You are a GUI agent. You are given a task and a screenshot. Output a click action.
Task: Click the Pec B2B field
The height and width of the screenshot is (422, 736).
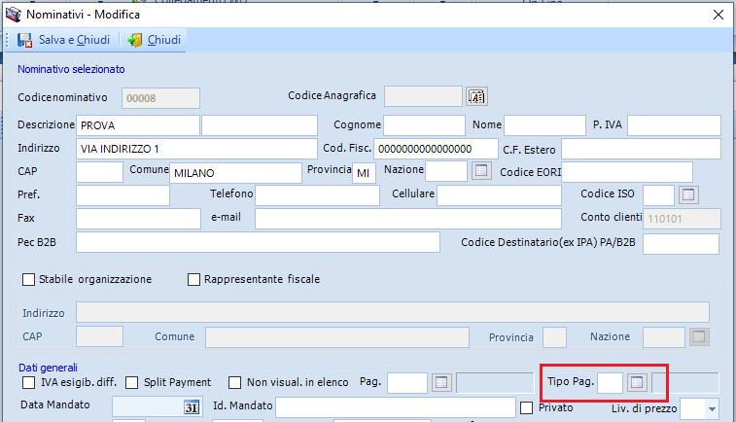(259, 243)
